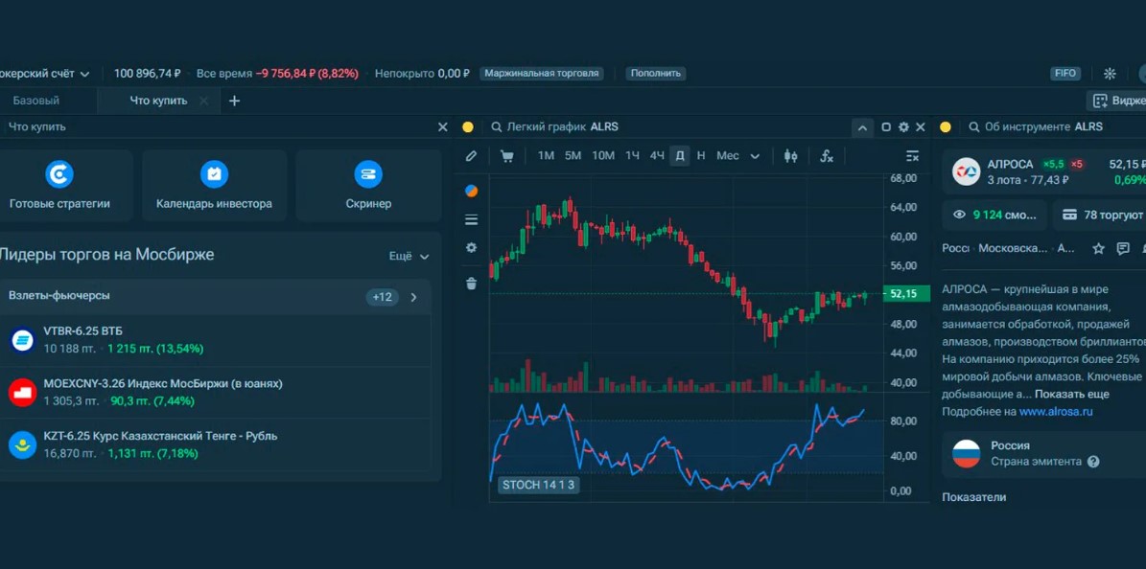Image resolution: width=1146 pixels, height=569 pixels.
Task: Click the yellow link circle on chart widget
Action: [468, 127]
